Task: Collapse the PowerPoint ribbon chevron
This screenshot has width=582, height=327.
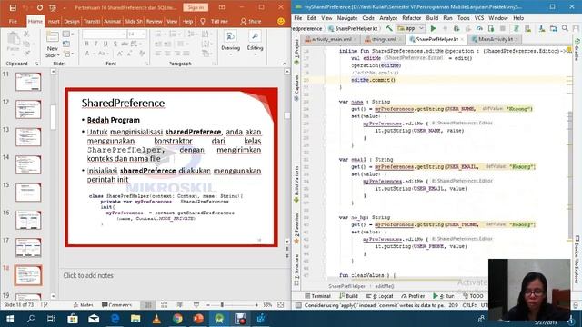Action: (x=285, y=64)
